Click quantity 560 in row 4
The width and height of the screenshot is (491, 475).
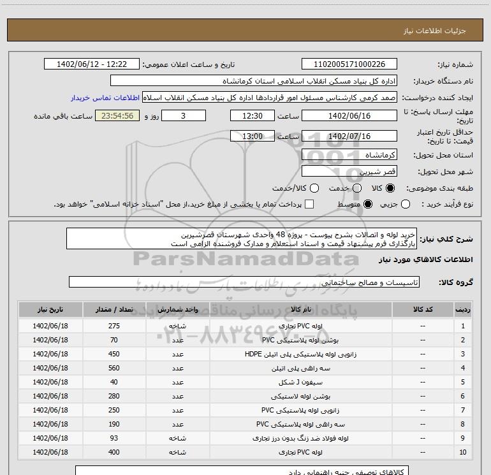(x=114, y=369)
